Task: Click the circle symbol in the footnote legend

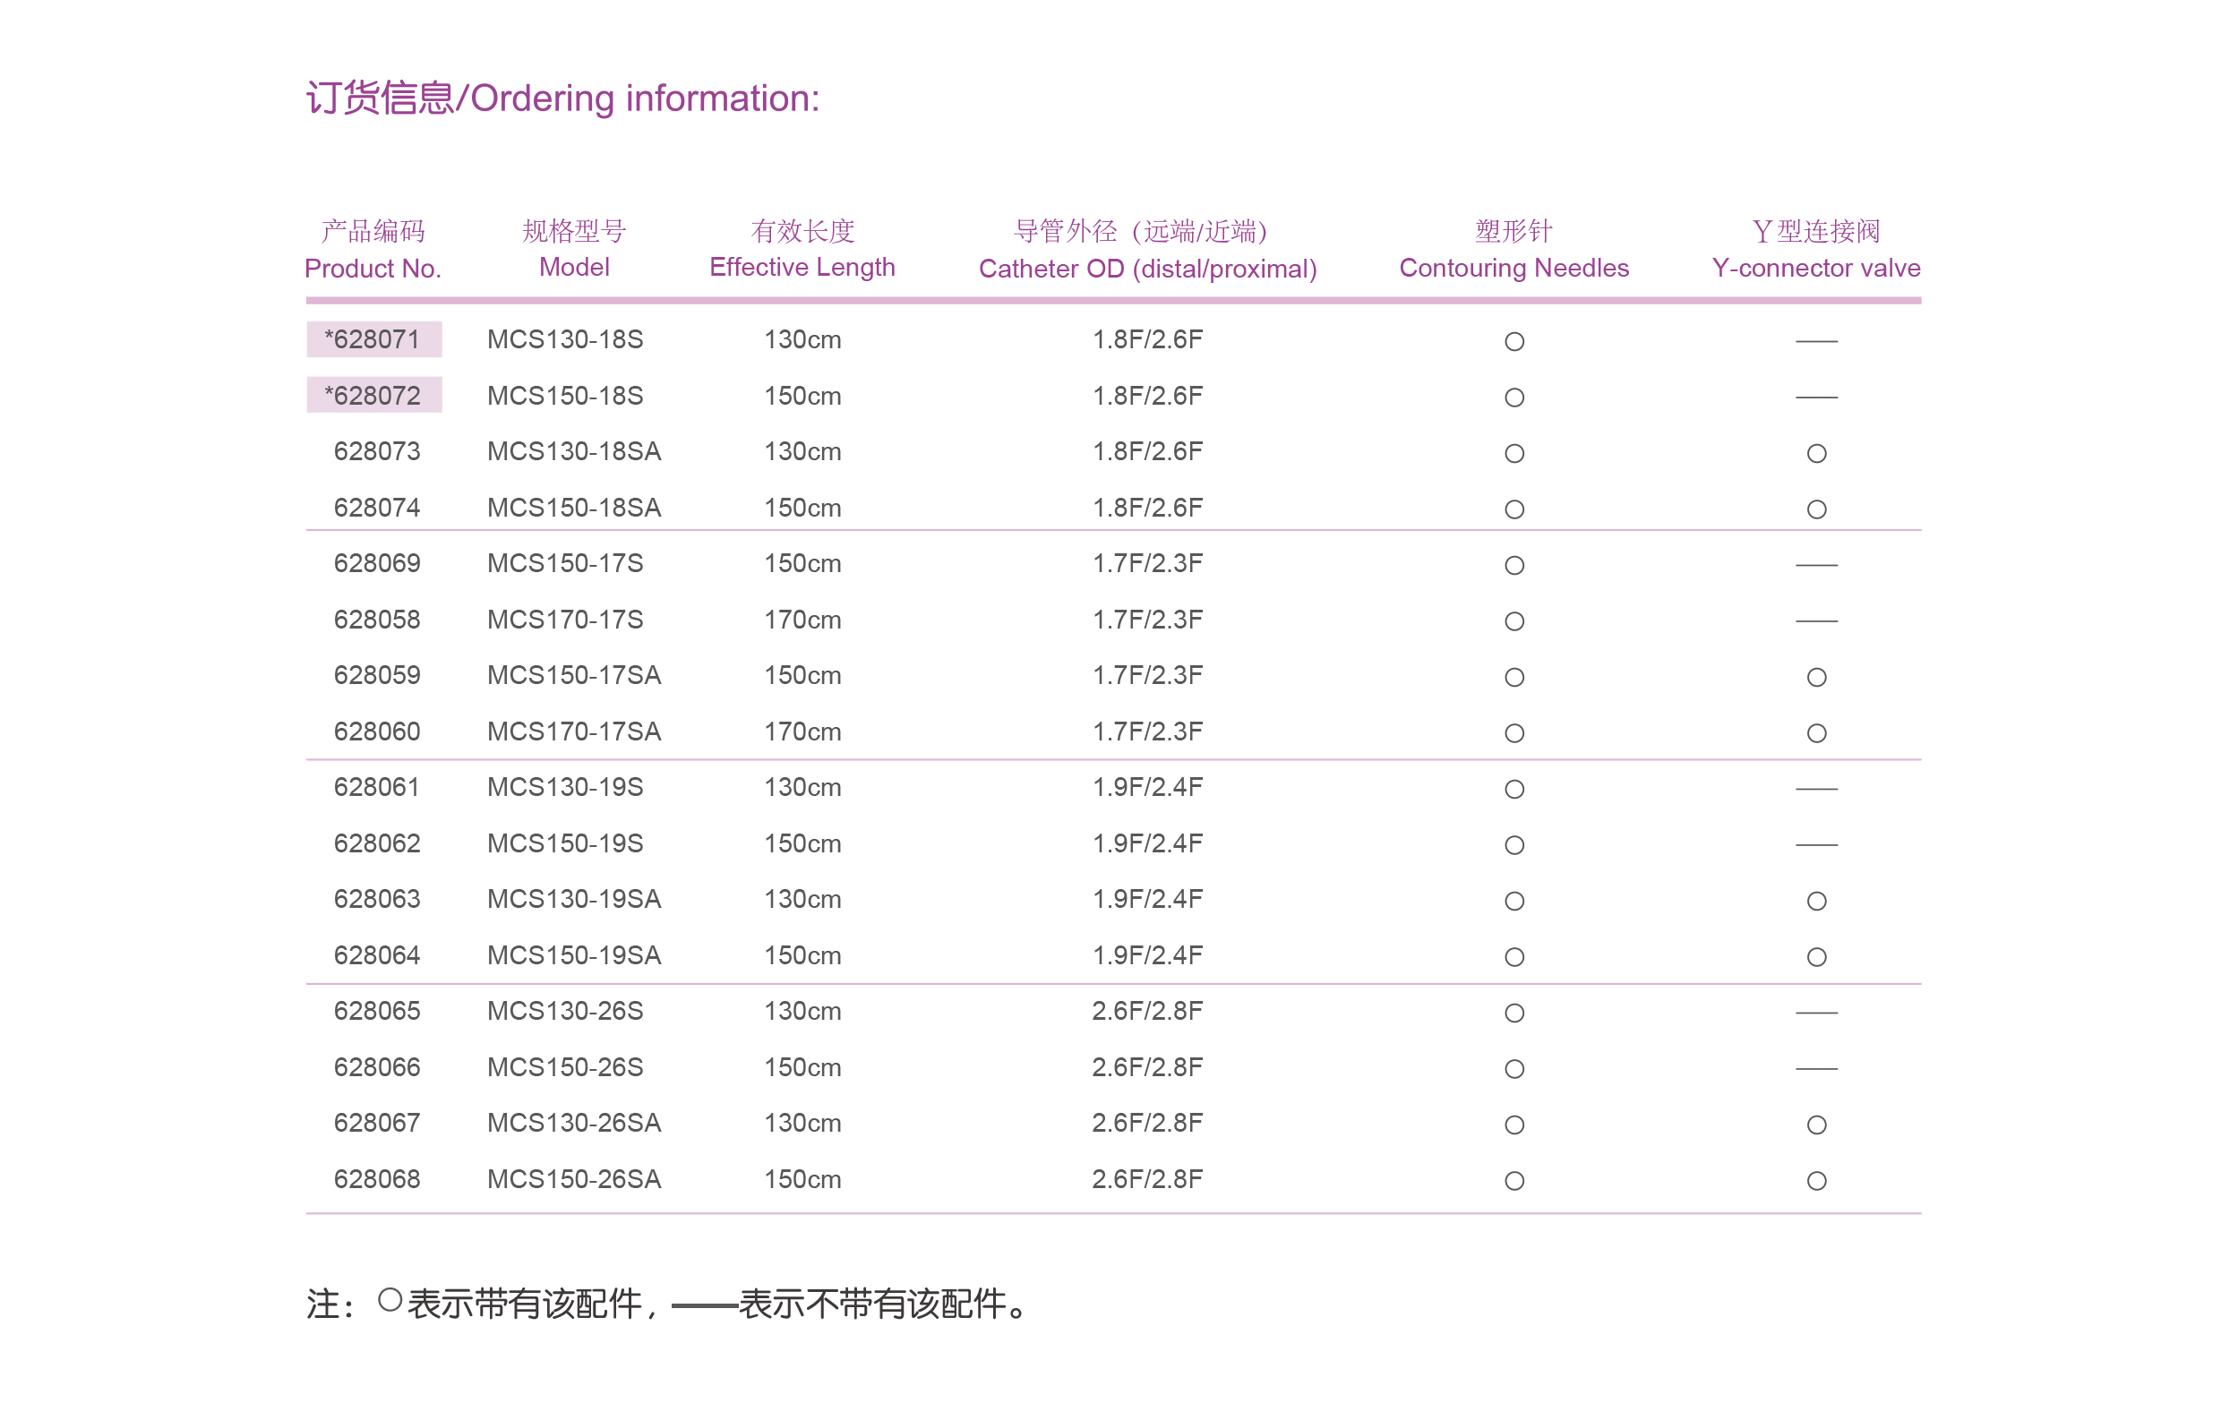Action: [390, 1300]
